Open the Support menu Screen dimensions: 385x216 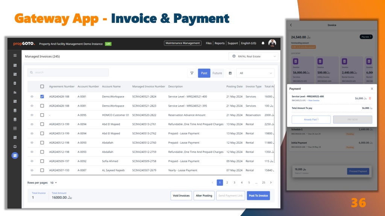coord(233,43)
